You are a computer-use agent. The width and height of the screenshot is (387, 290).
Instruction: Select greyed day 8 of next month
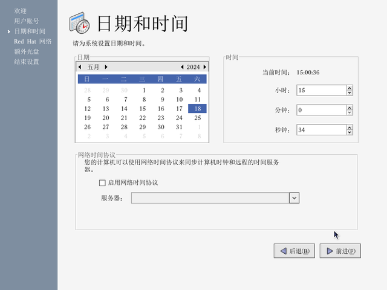coord(199,136)
